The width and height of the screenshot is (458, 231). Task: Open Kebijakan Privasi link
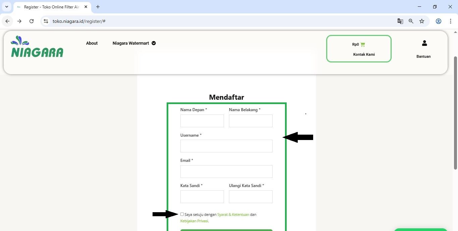tap(194, 221)
